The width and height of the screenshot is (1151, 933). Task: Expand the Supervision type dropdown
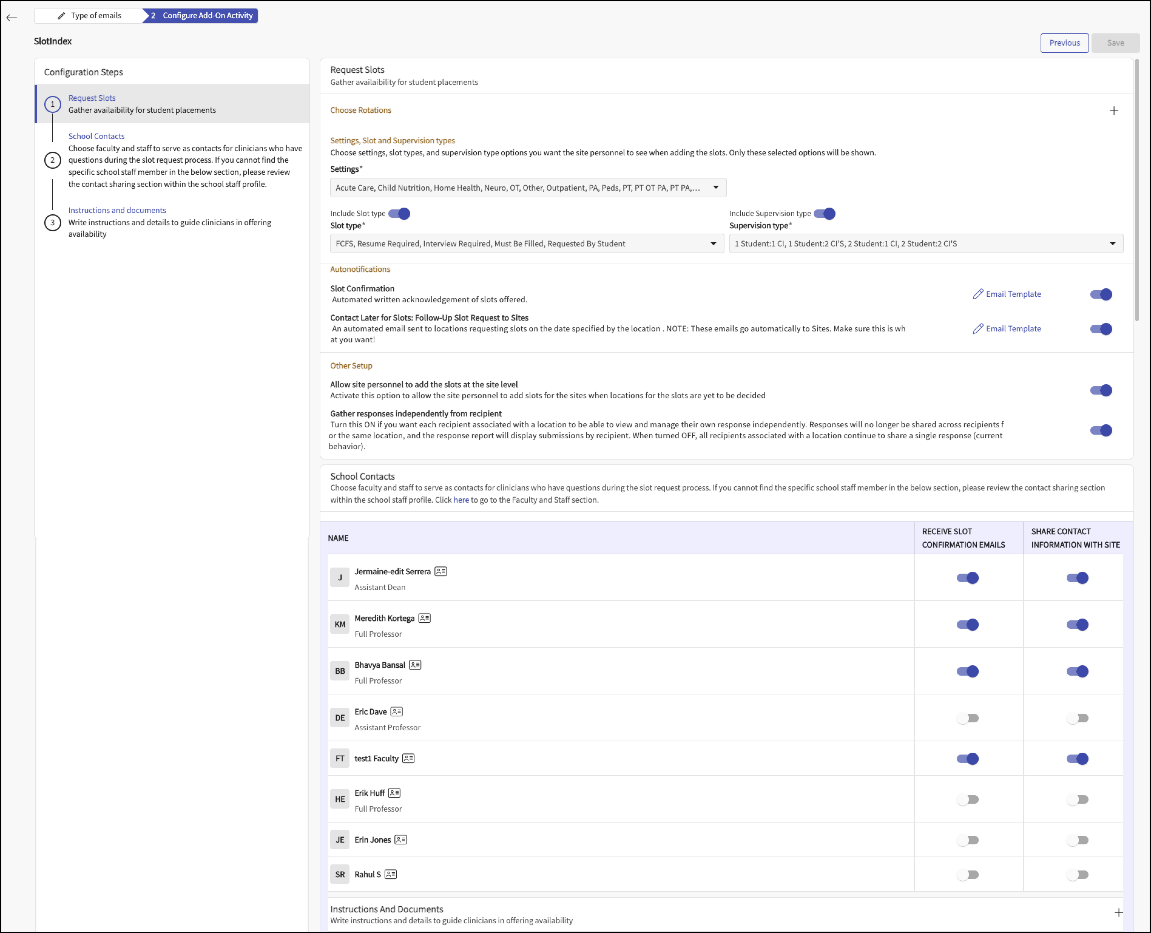pyautogui.click(x=926, y=243)
